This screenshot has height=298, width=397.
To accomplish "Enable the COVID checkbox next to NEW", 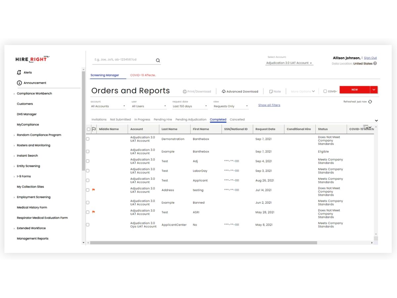I will [x=325, y=91].
